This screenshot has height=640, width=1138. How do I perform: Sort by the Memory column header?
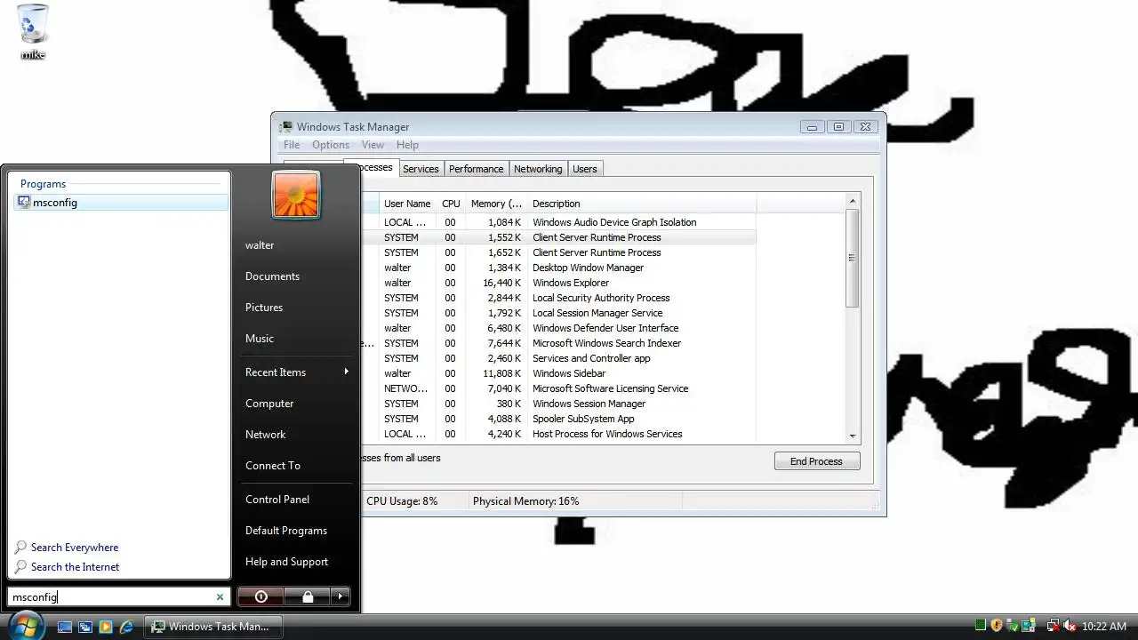(496, 204)
